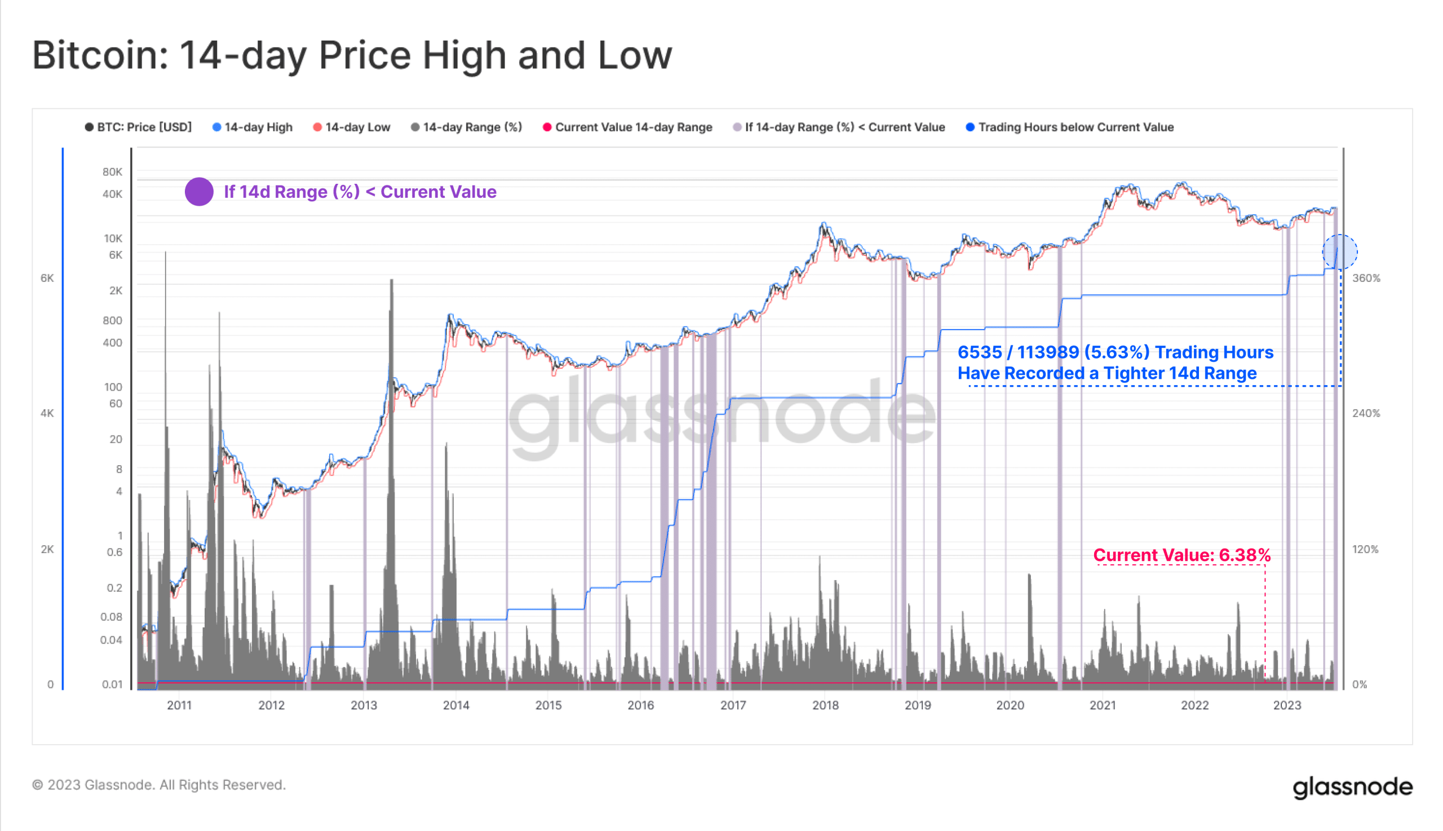Screen dimensions: 1443x831
Task: Click the red 14-day Low legend dot
Action: pos(317,127)
